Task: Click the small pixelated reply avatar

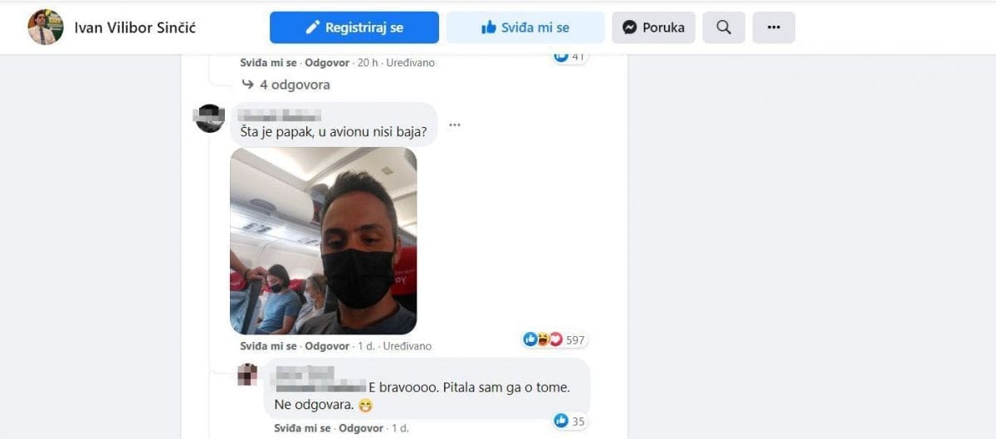Action: tap(247, 374)
